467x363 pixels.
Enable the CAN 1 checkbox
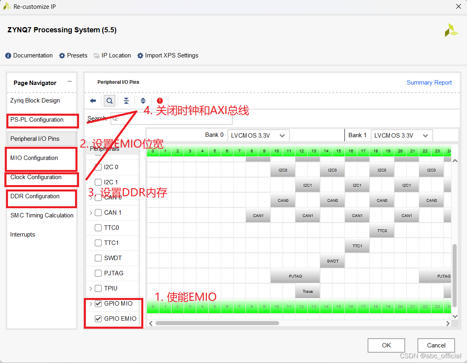click(98, 213)
